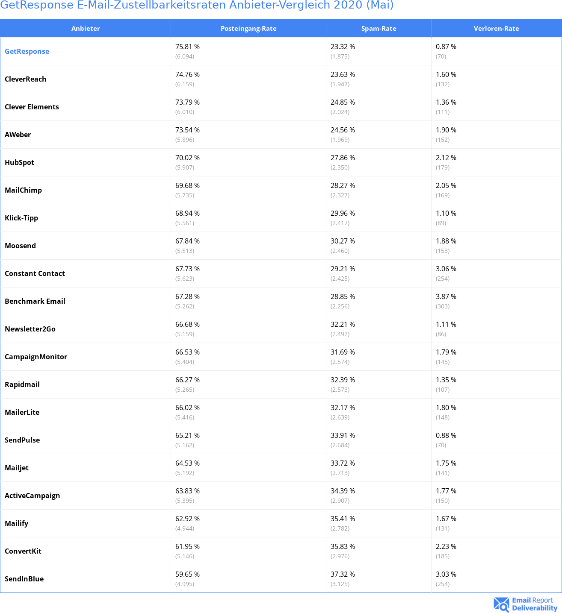
Task: Click the MailChimp provider name
Action: [x=24, y=190]
